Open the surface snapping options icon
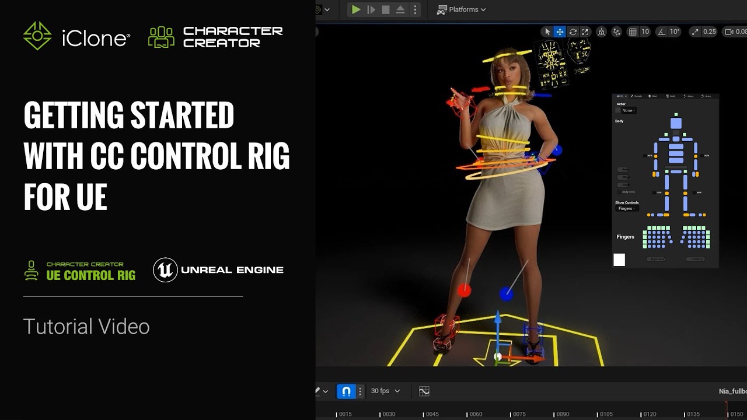The width and height of the screenshot is (747, 420). point(617,32)
